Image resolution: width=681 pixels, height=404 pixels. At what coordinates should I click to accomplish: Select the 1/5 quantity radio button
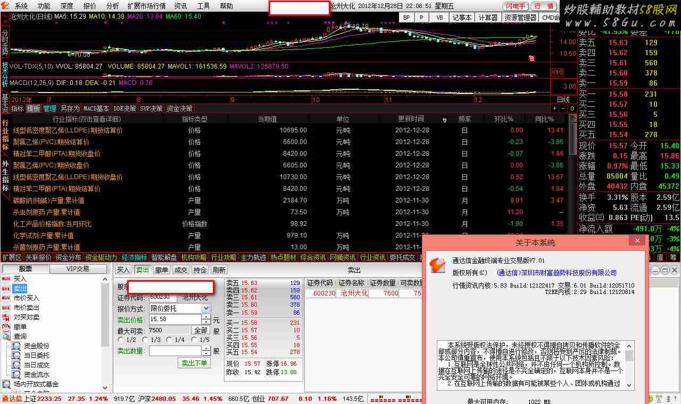194,340
